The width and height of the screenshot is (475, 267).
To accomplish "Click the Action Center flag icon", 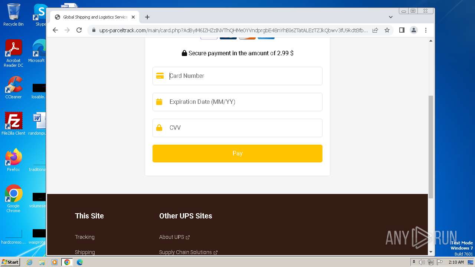I will point(440,262).
